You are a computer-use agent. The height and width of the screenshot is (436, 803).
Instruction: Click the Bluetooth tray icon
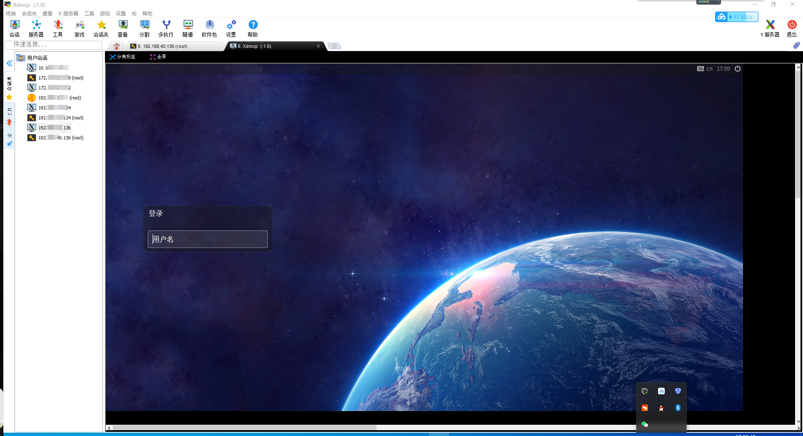pos(678,408)
